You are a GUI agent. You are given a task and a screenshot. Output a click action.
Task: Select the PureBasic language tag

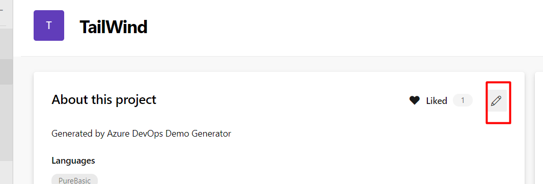coord(74,180)
